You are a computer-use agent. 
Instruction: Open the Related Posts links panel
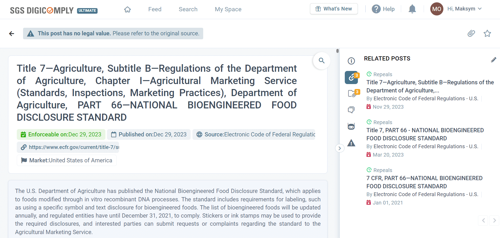click(352, 78)
